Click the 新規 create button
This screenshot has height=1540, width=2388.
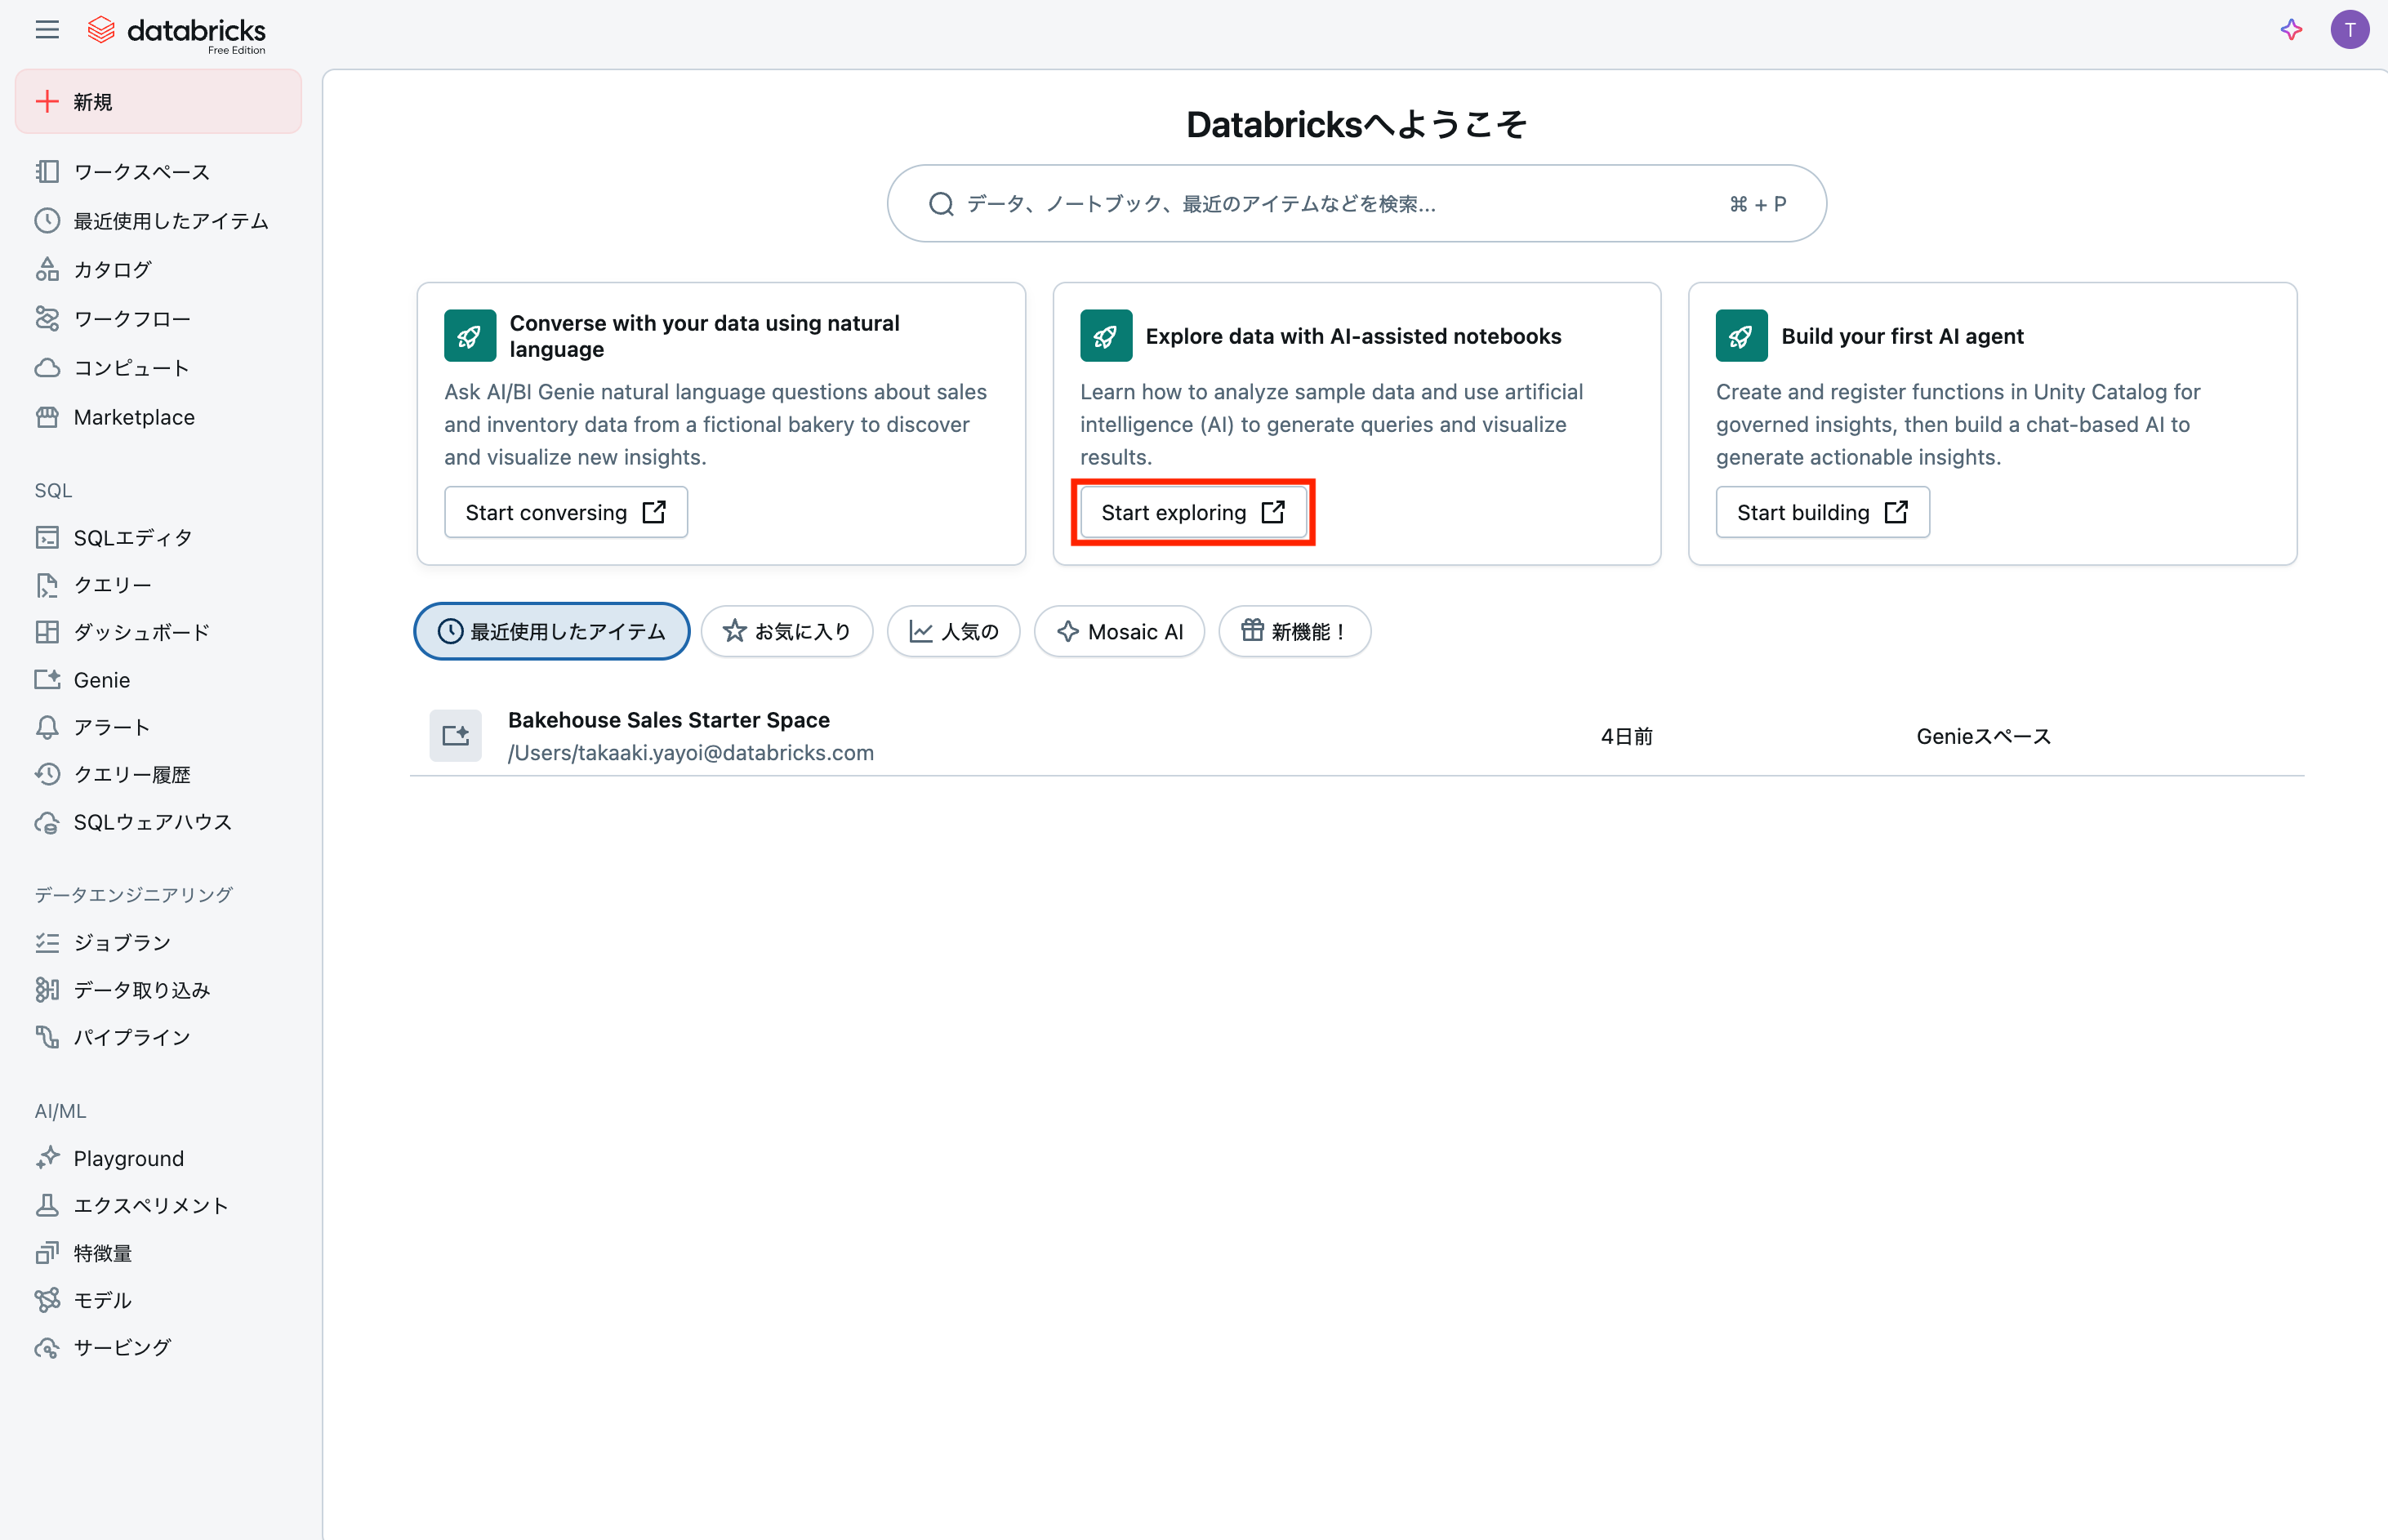tap(158, 101)
